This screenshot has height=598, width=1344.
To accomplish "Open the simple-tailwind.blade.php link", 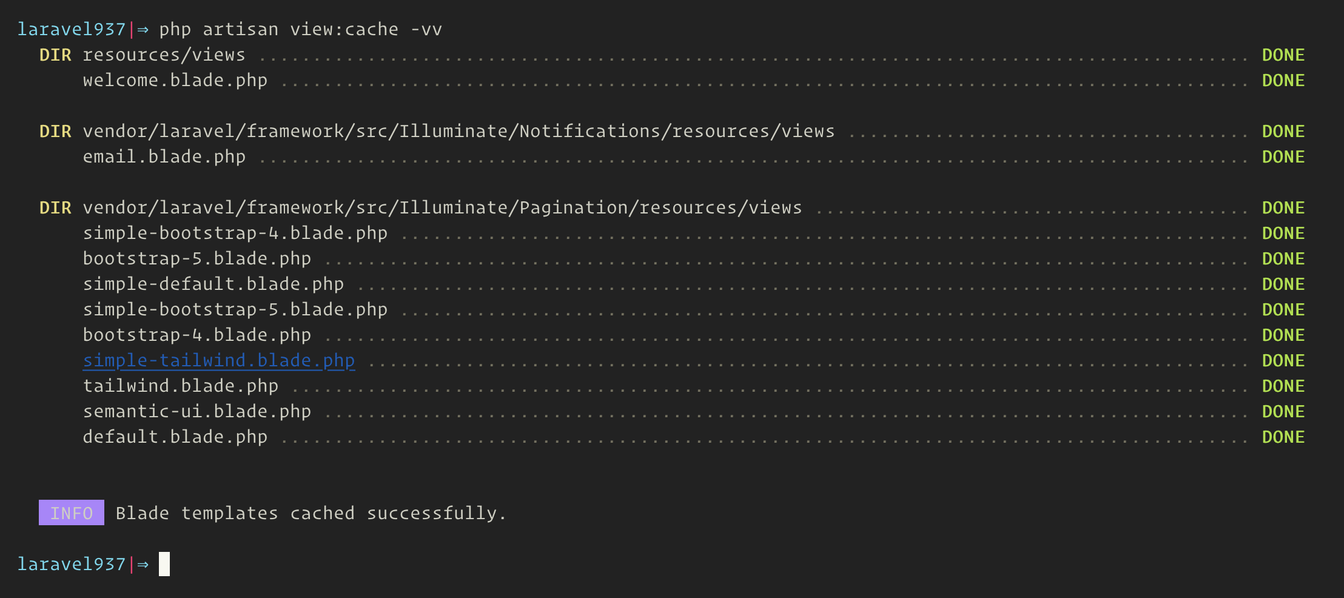I will 219,361.
